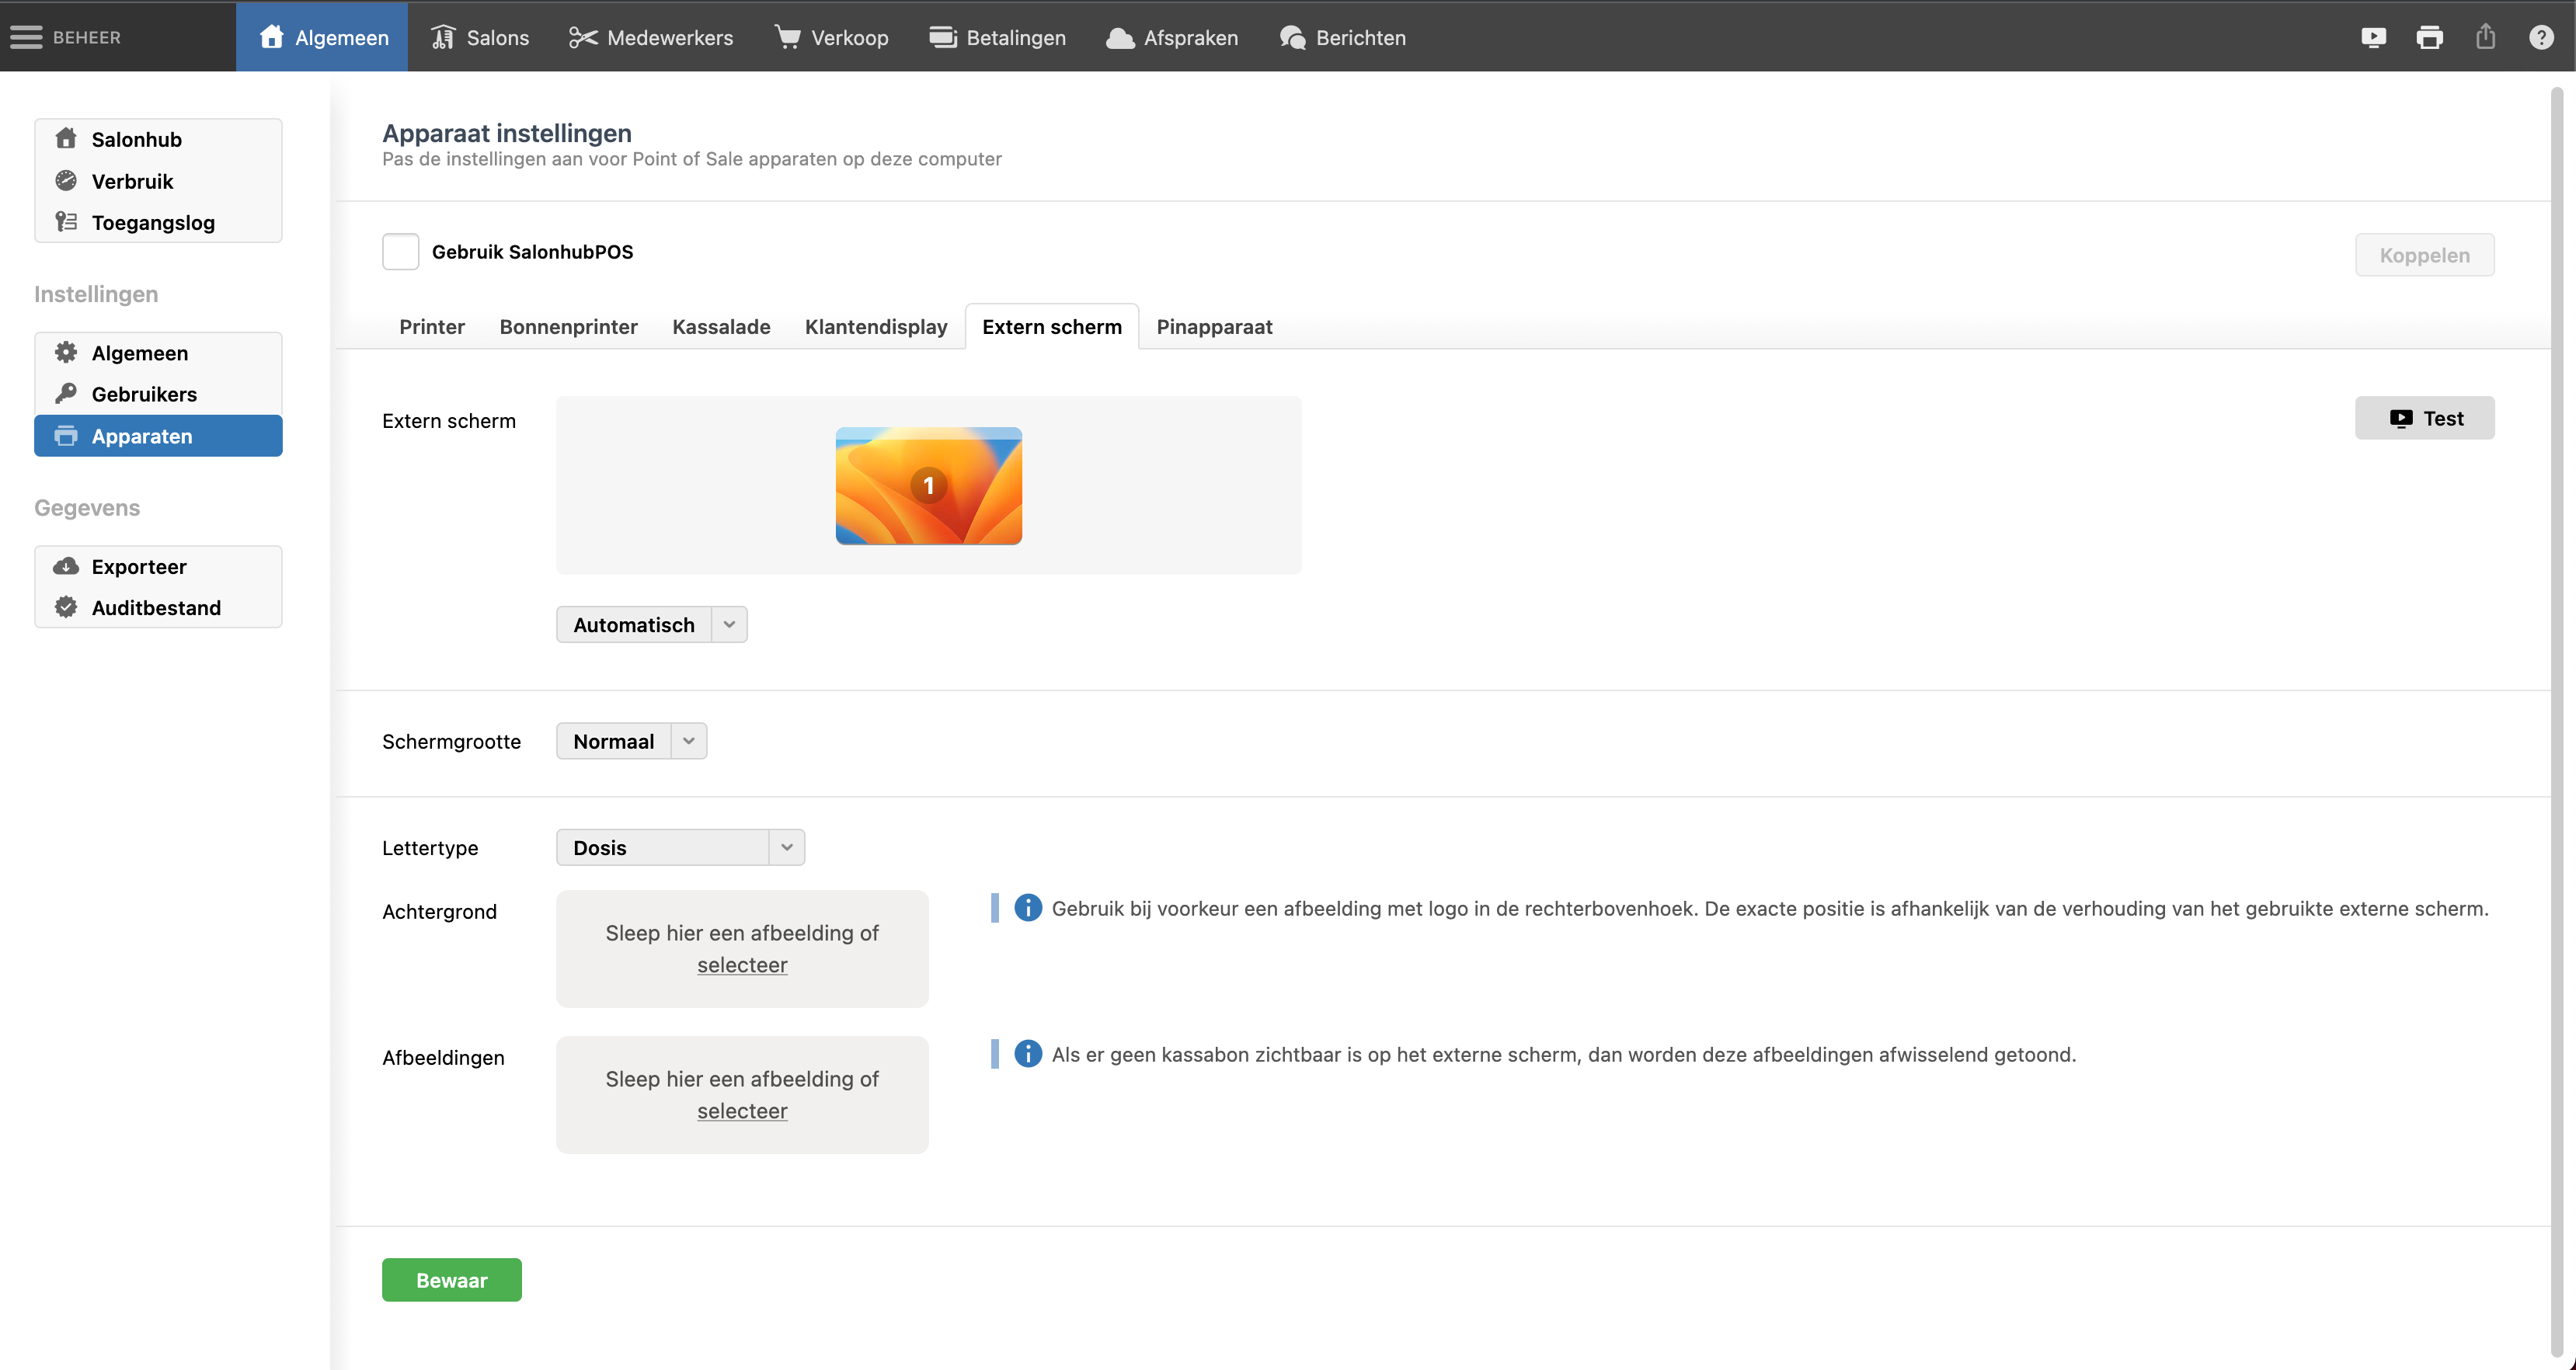Open Verbruik from the sidebar
The height and width of the screenshot is (1370, 2576).
(x=132, y=181)
